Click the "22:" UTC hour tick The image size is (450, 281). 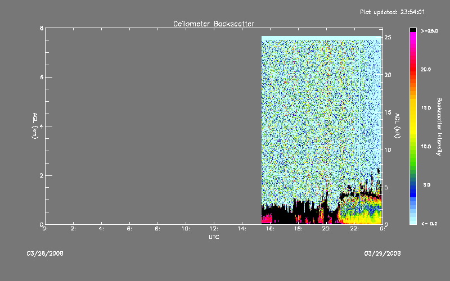354,229
